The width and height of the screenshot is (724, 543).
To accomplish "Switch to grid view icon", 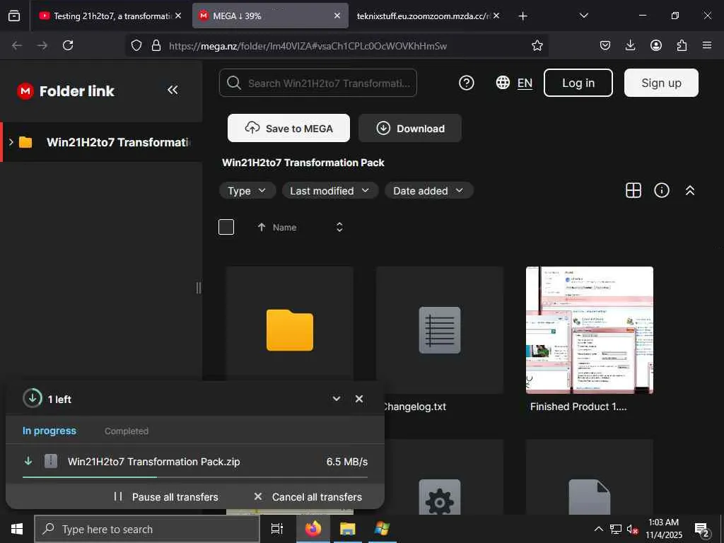I will coord(633,190).
